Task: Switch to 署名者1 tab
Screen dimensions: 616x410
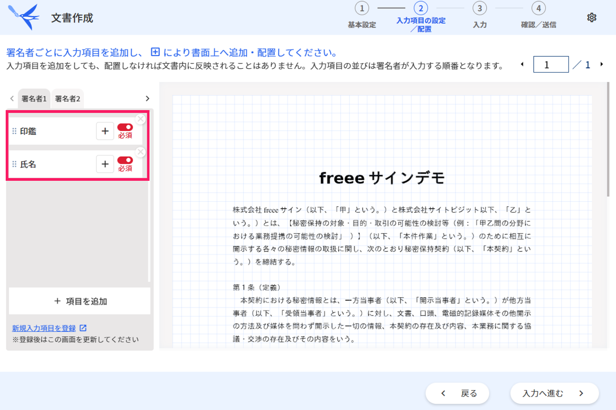Action: pos(34,99)
